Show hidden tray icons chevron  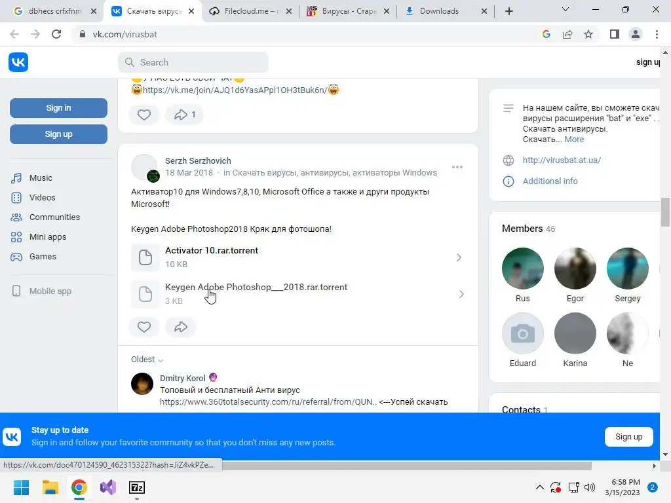pos(540,487)
